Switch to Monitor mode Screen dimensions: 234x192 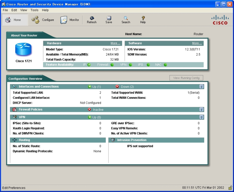64,20
